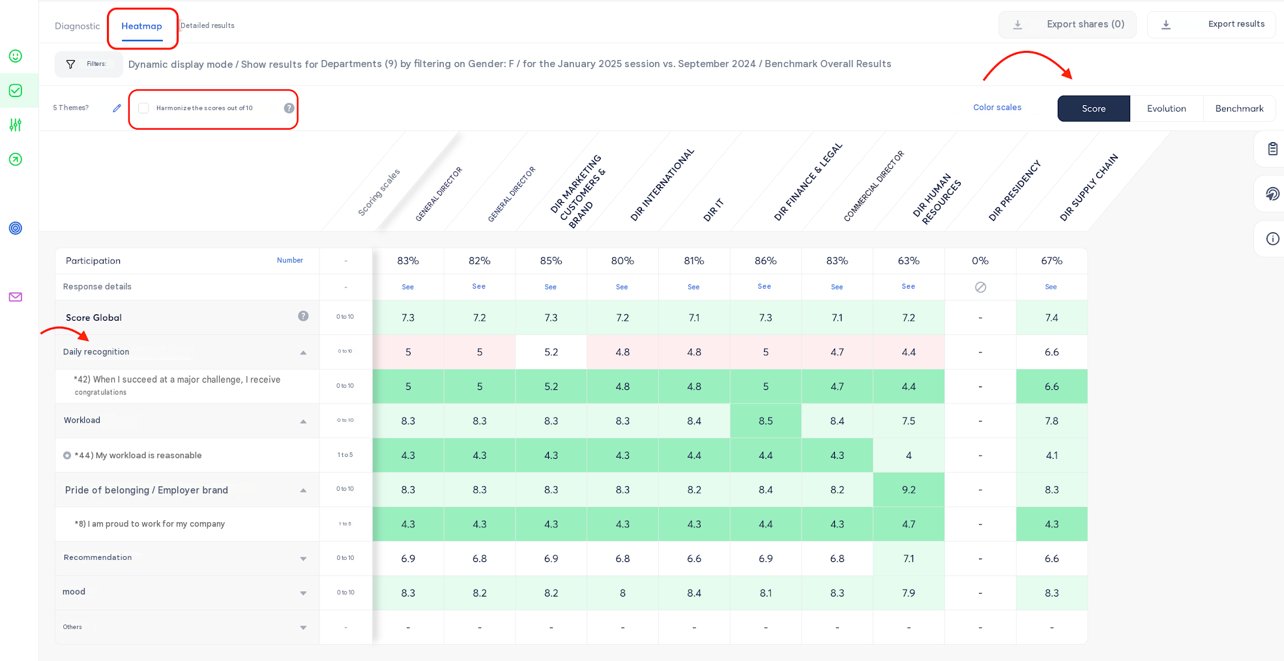
Task: Click the pencil icon to edit themes
Action: pyautogui.click(x=117, y=108)
